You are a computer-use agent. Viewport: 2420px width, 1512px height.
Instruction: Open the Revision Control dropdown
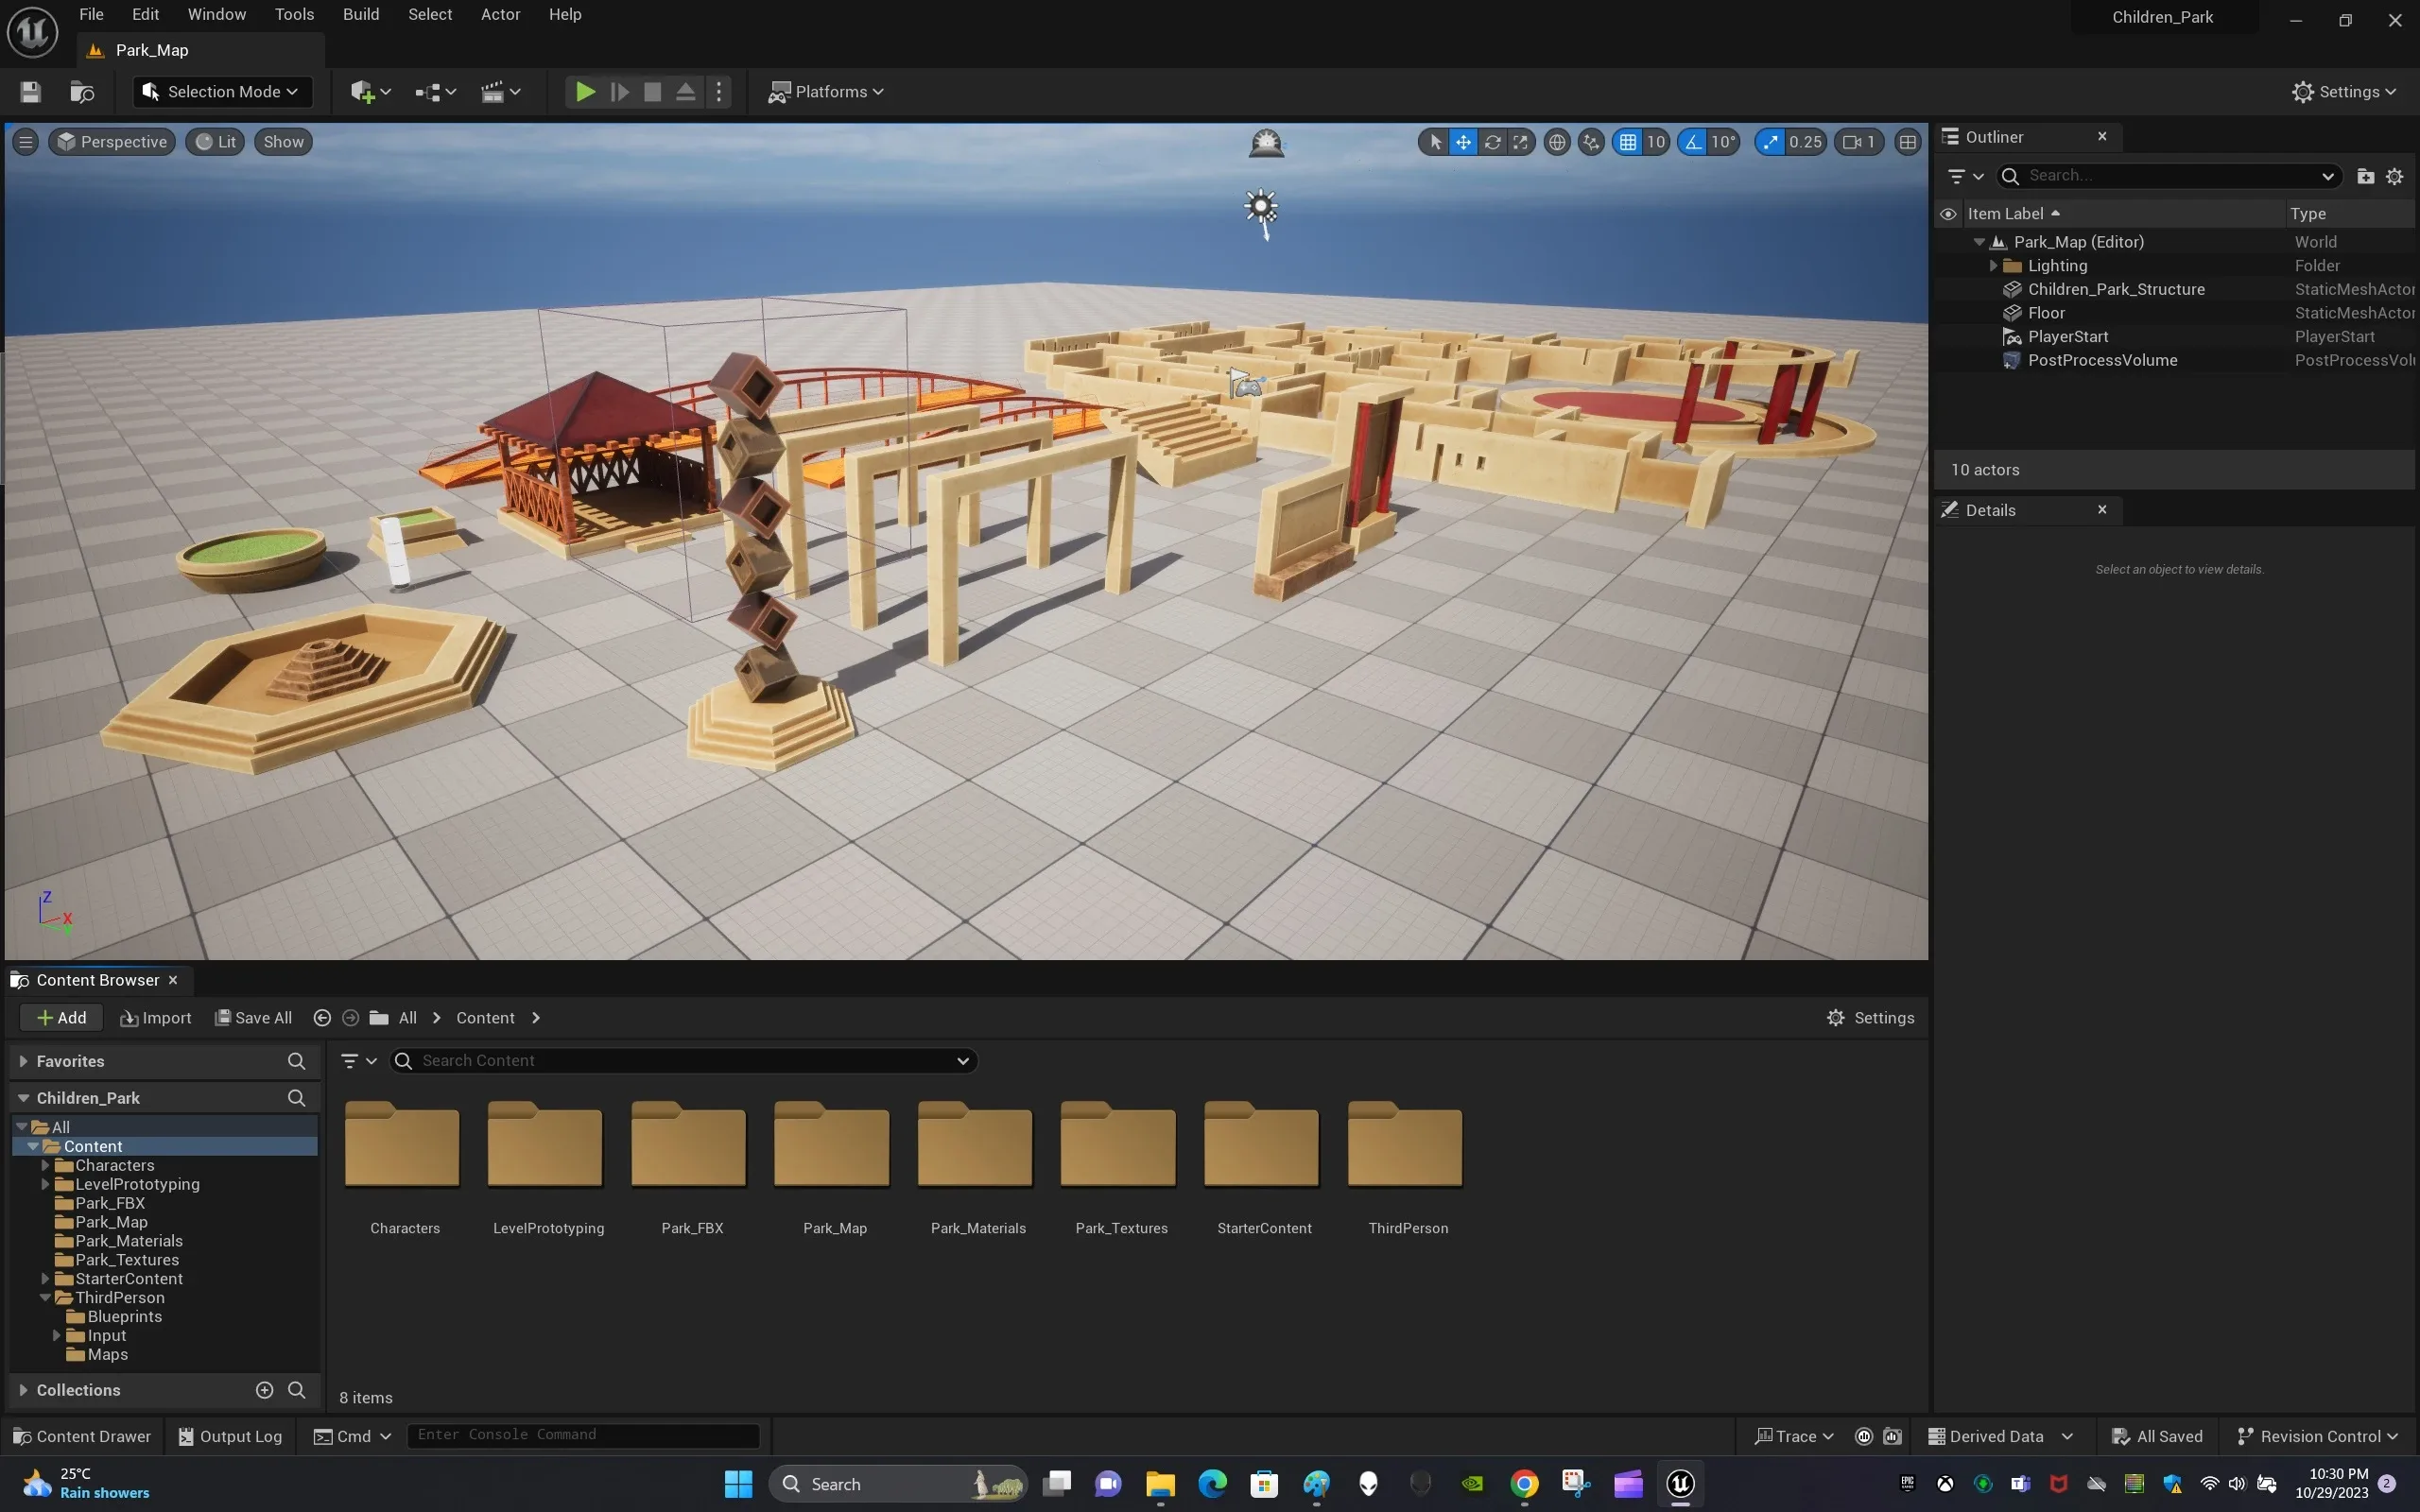pos(2318,1437)
